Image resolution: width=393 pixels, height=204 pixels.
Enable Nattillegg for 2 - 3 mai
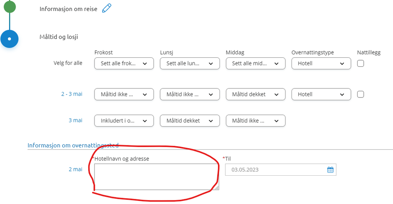click(x=360, y=94)
